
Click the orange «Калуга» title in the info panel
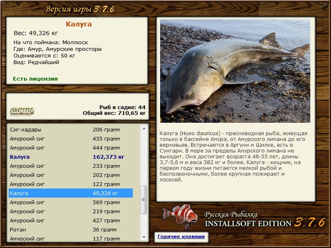tap(79, 24)
